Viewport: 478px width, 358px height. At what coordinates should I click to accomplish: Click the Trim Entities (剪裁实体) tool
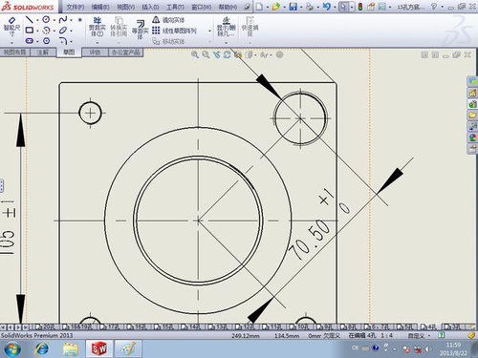pyautogui.click(x=98, y=27)
